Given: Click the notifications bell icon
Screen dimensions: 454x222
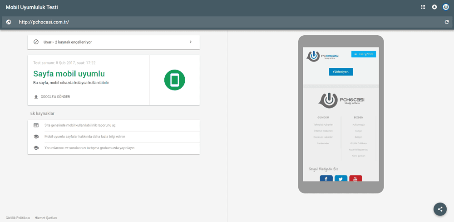Looking at the screenshot, I should click(x=434, y=7).
